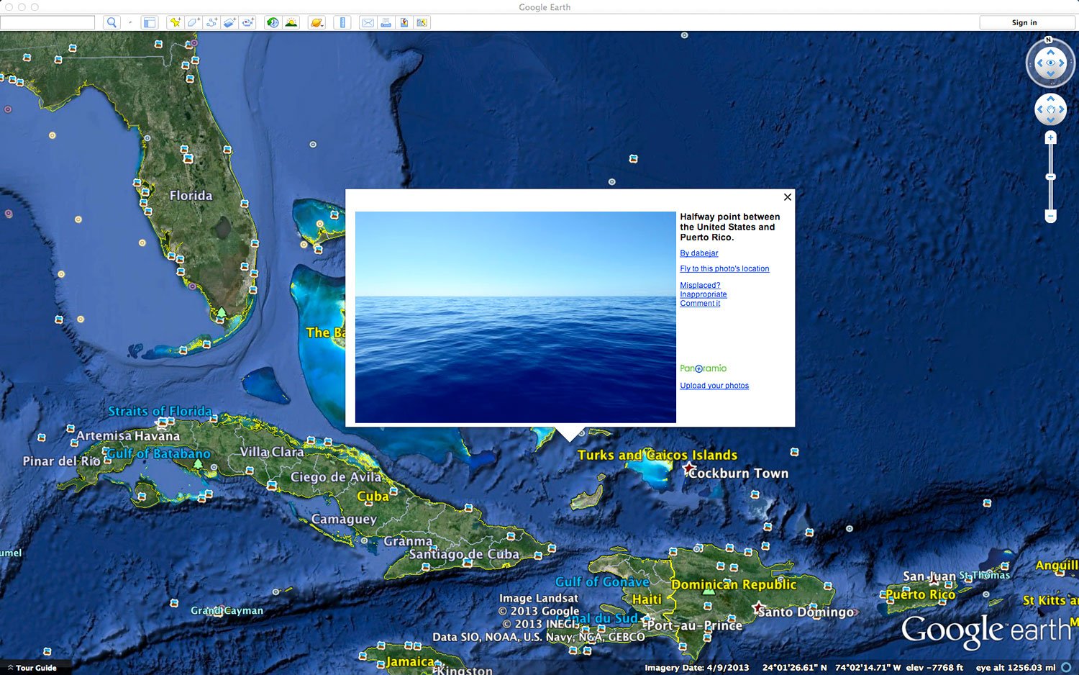Click the Sign in button
The width and height of the screenshot is (1079, 675).
click(1024, 22)
